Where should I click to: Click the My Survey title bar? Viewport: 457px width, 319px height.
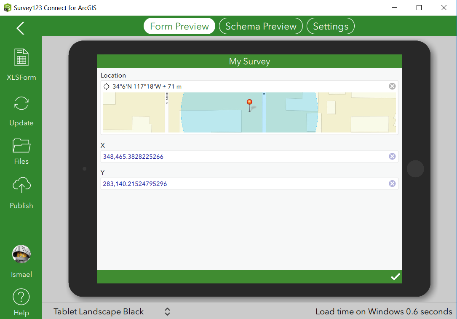click(249, 61)
